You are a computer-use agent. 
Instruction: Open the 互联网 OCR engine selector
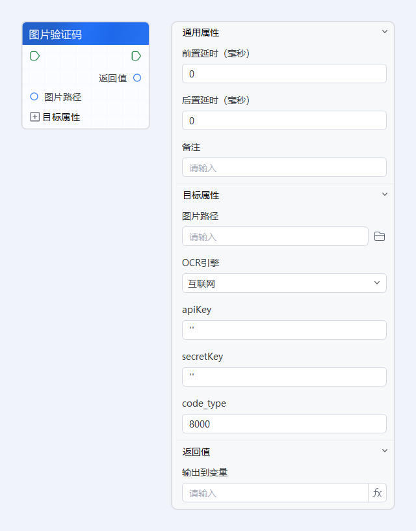(284, 283)
